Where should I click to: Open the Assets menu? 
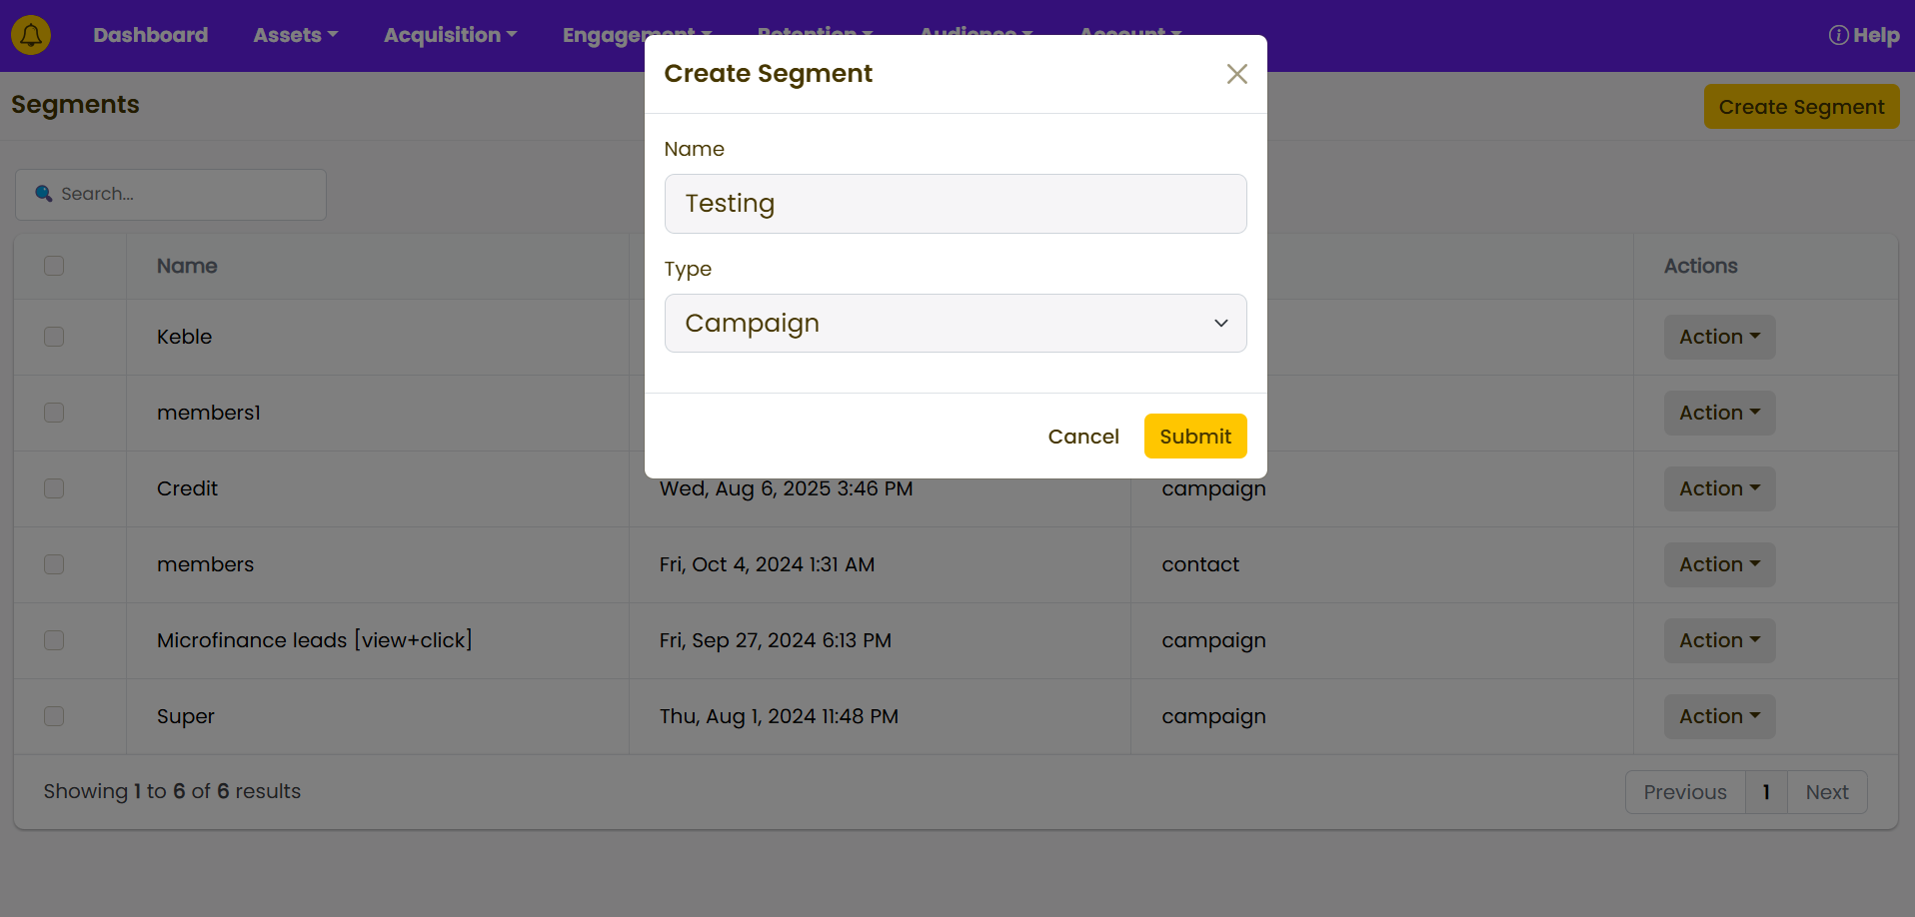tap(295, 35)
